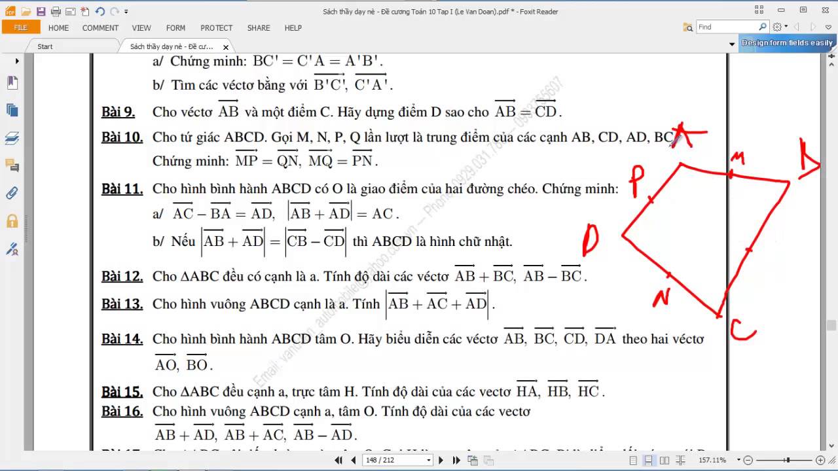
Task: Open the Pages thumbnails panel
Action: pos(12,111)
